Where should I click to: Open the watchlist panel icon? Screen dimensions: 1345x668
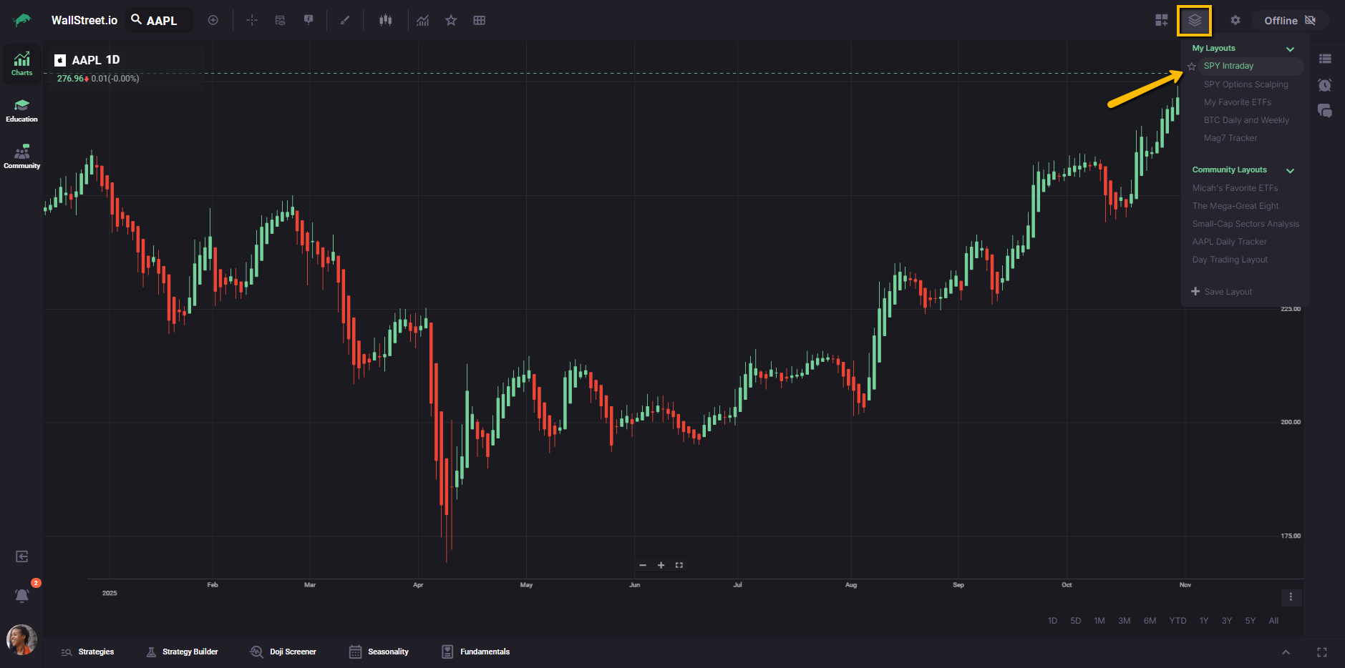pyautogui.click(x=1325, y=59)
